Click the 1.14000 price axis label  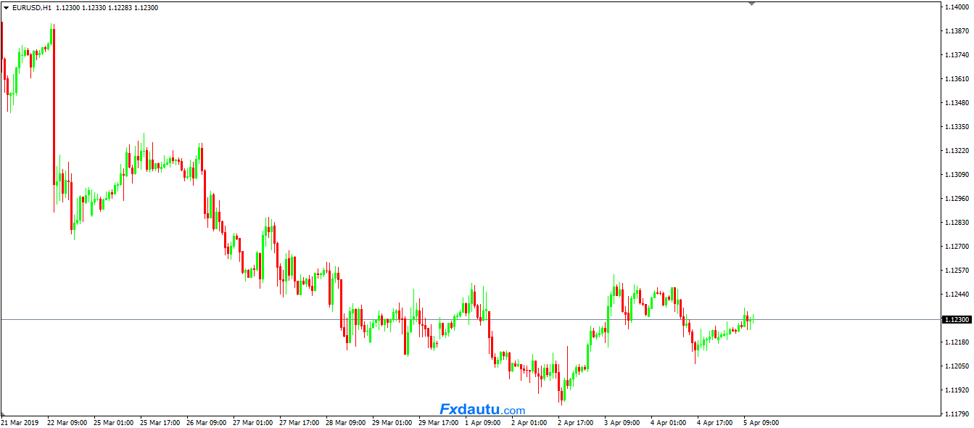956,7
